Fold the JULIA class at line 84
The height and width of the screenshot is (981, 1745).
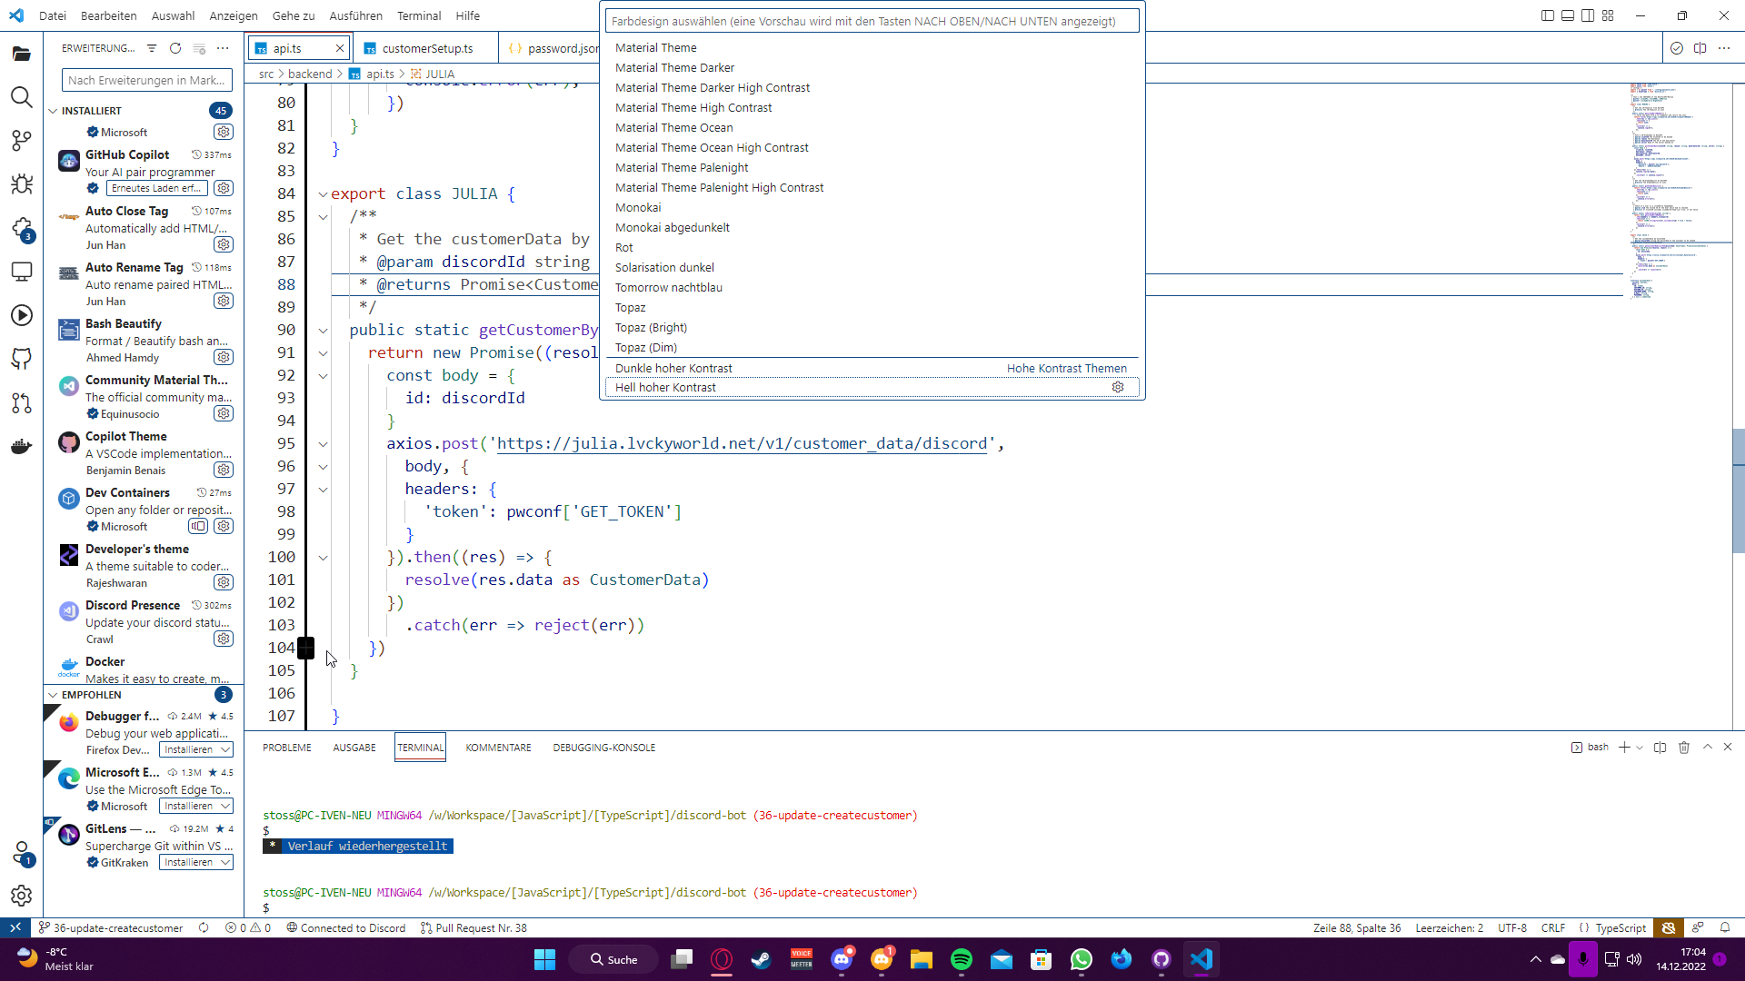pyautogui.click(x=323, y=194)
